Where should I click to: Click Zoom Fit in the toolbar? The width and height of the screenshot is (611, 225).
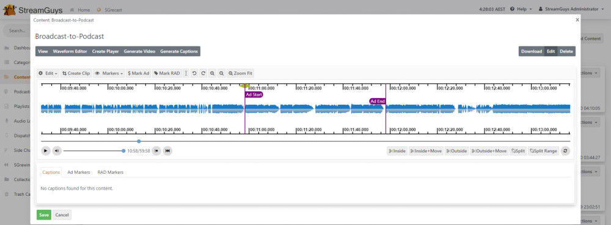coord(240,73)
